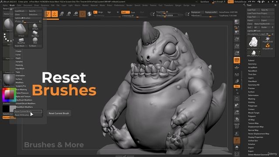
Task: Open the Brush menu
Action: (x=12, y=5)
